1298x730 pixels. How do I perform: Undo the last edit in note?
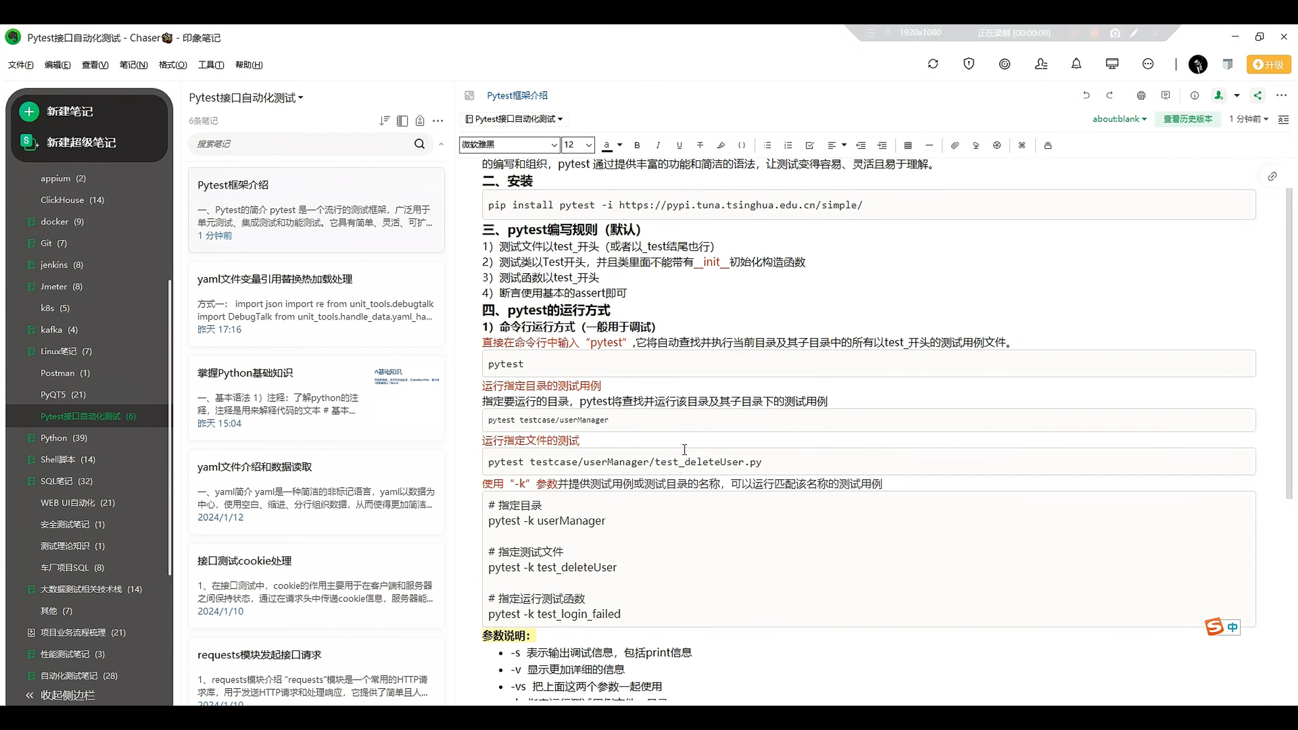tap(1086, 95)
